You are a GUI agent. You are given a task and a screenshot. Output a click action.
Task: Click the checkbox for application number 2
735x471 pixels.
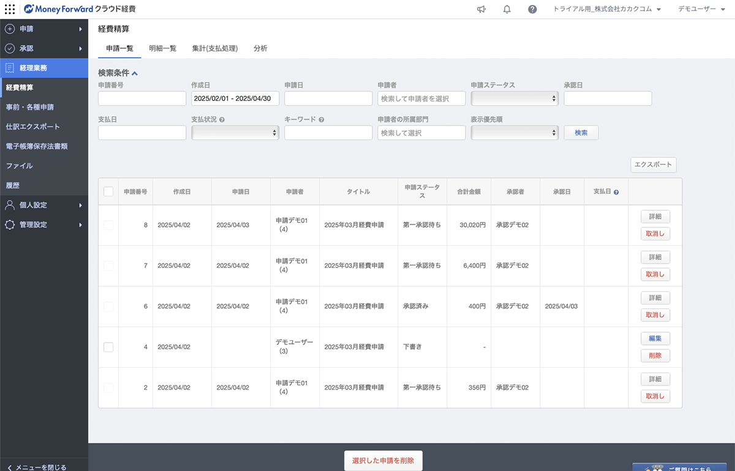click(108, 387)
